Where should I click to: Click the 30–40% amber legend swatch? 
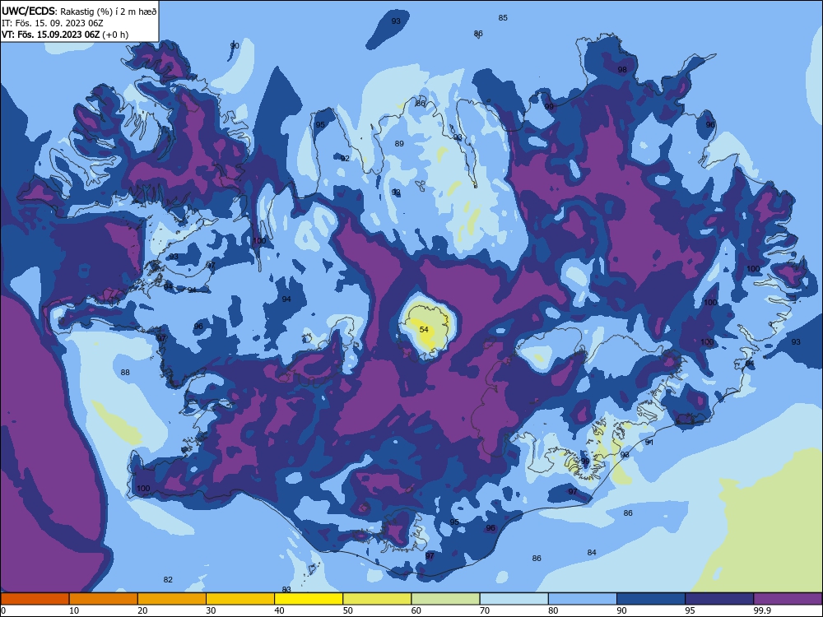coord(240,599)
